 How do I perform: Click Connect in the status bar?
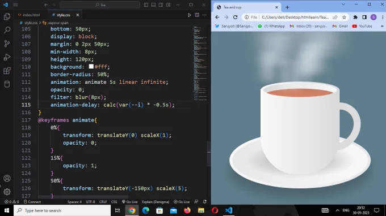tap(32, 202)
